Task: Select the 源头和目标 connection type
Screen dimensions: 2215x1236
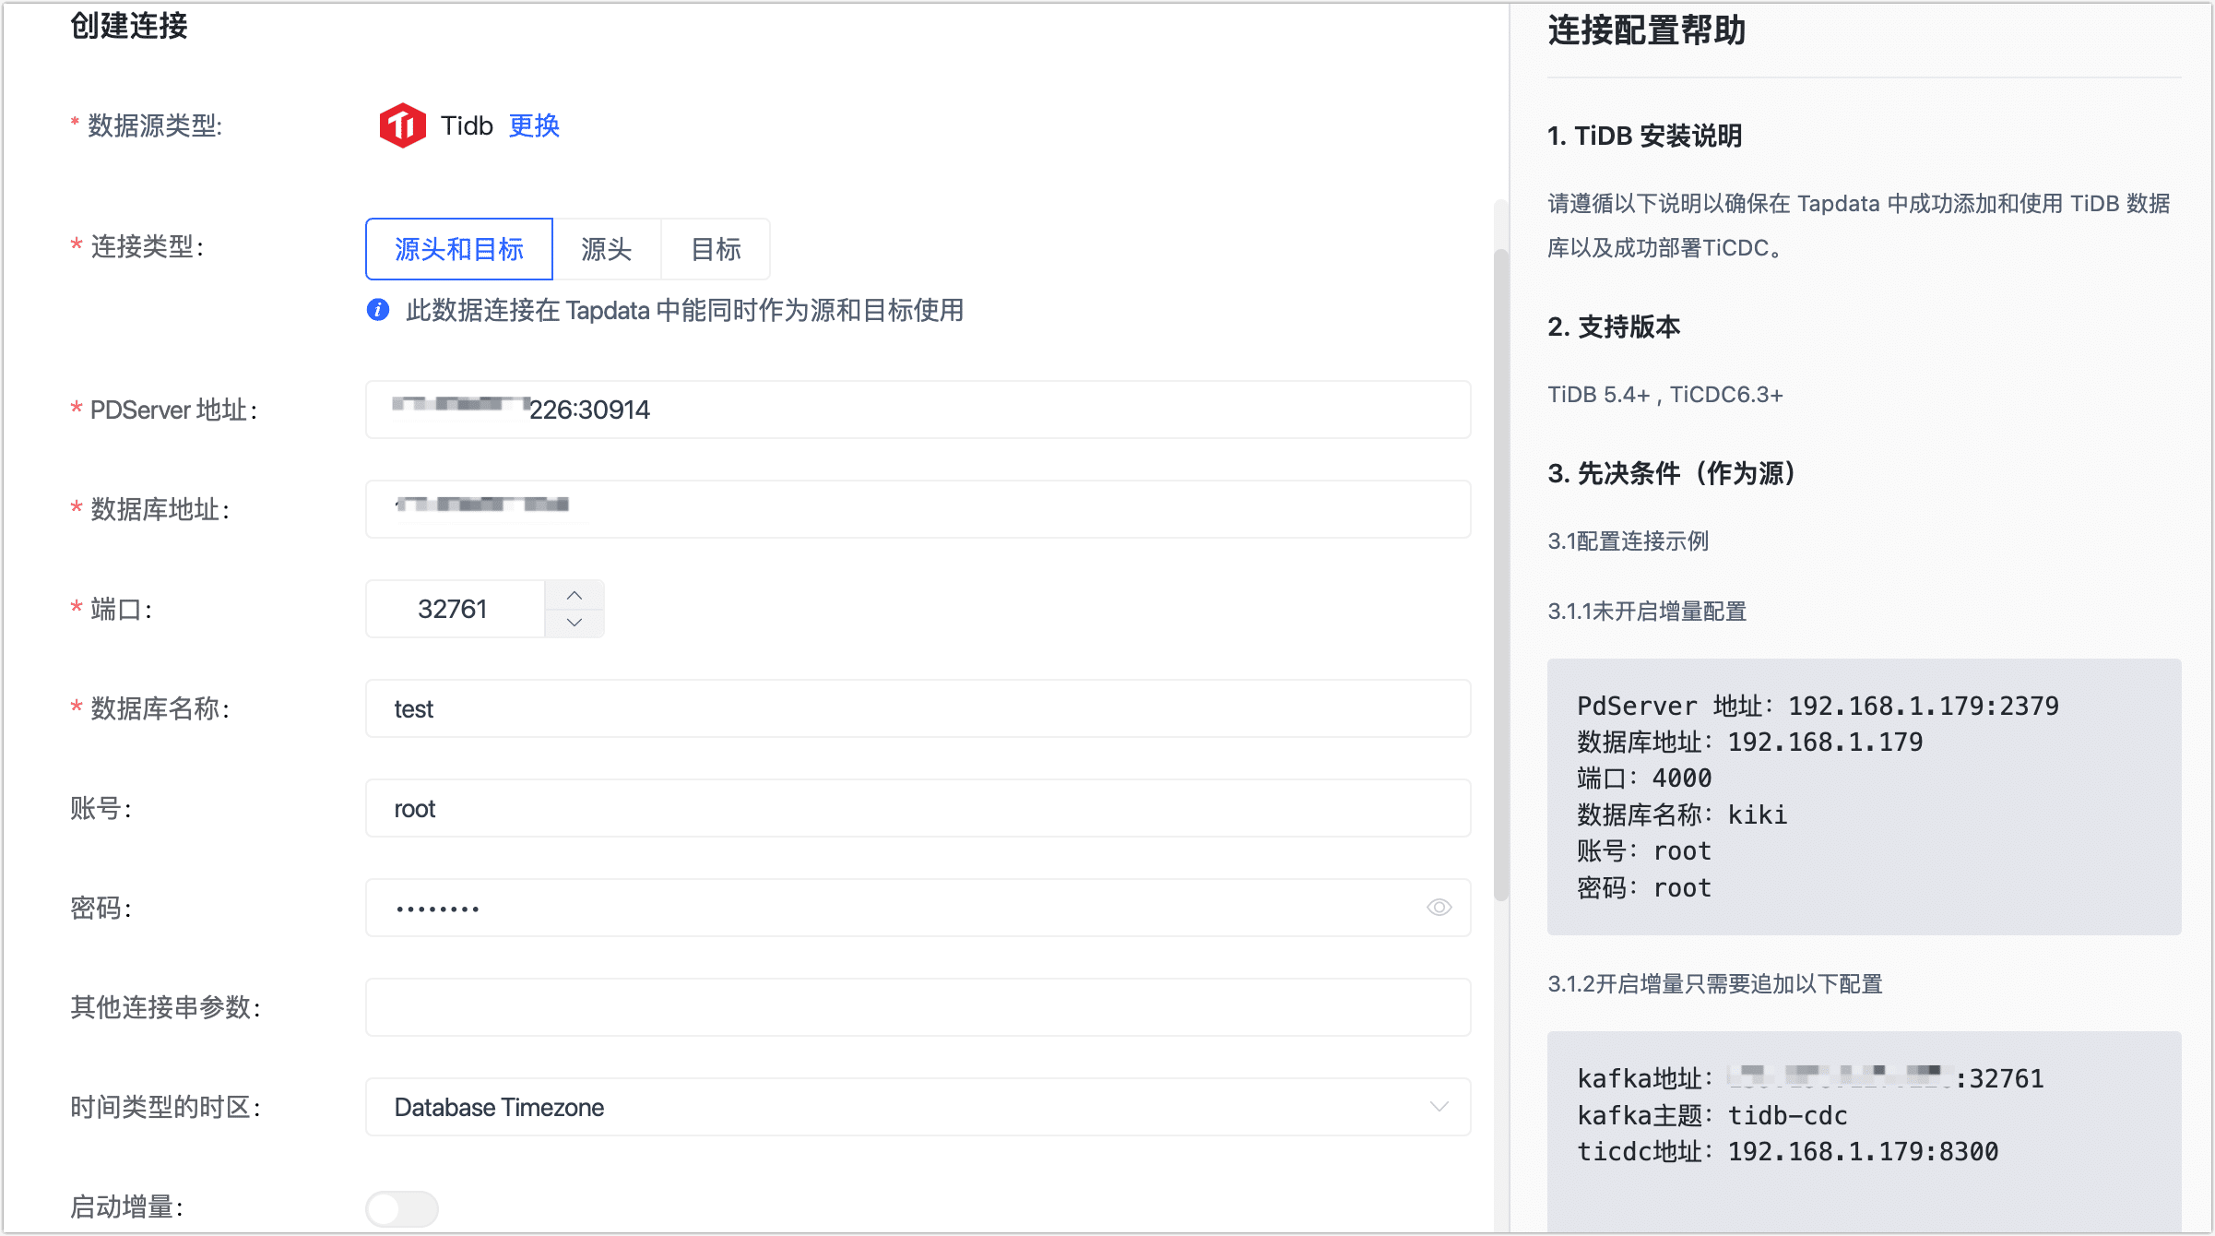Action: click(x=459, y=249)
